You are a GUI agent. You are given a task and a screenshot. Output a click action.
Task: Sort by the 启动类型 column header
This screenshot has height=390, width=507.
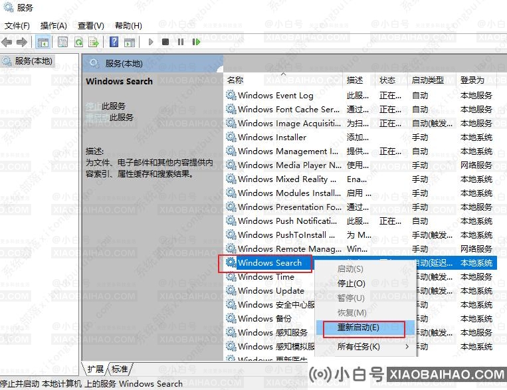coord(427,80)
